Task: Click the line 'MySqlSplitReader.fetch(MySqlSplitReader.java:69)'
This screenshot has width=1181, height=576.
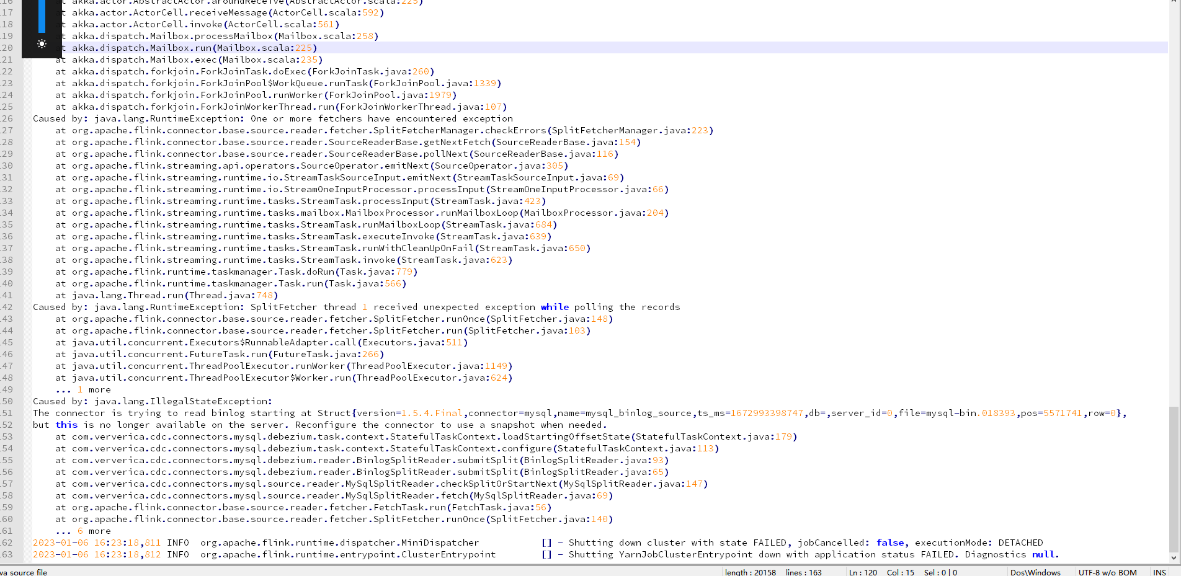Action: tap(334, 495)
